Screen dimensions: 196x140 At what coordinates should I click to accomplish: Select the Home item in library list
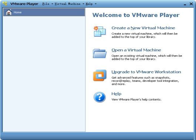coord(44,12)
